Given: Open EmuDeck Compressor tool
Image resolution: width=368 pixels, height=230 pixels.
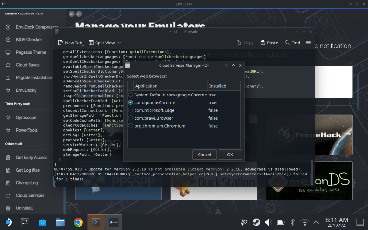Looking at the screenshot, I should 32,27.
